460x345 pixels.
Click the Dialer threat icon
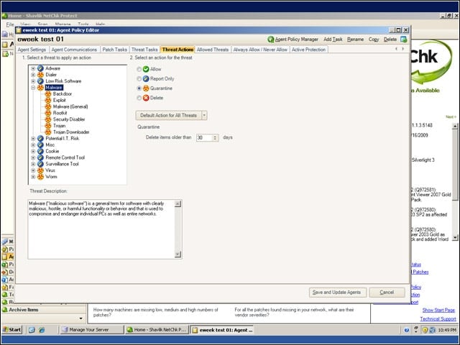(x=40, y=75)
